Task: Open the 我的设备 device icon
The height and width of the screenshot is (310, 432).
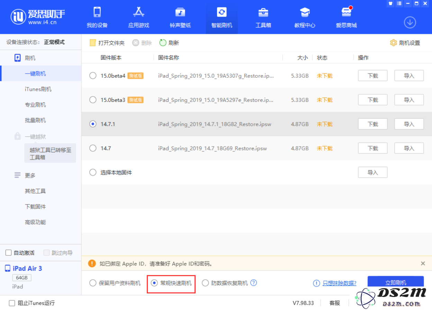Action: 97,12
